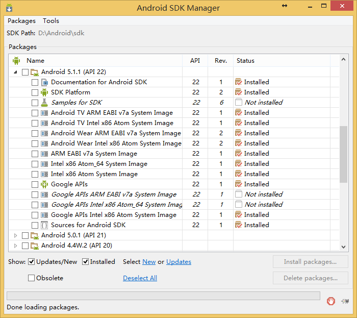Click the Installed status icon for SDK Platform
The width and height of the screenshot is (357, 318).
coord(238,92)
